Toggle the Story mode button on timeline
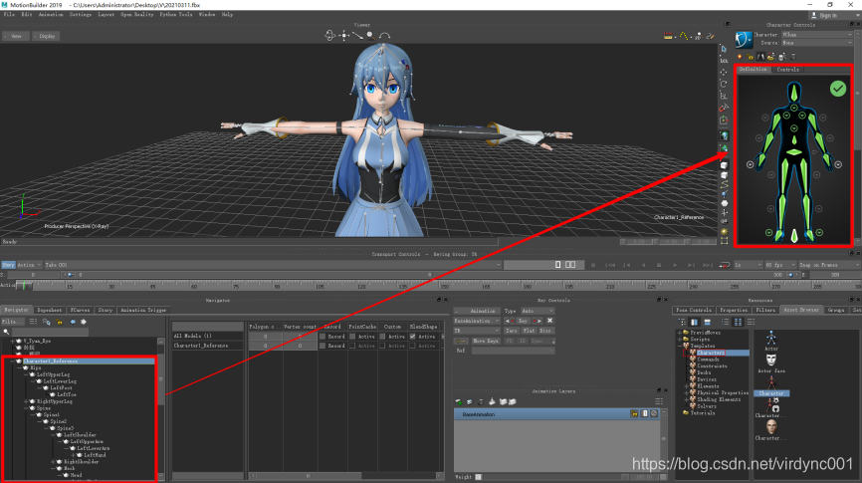 click(8, 265)
